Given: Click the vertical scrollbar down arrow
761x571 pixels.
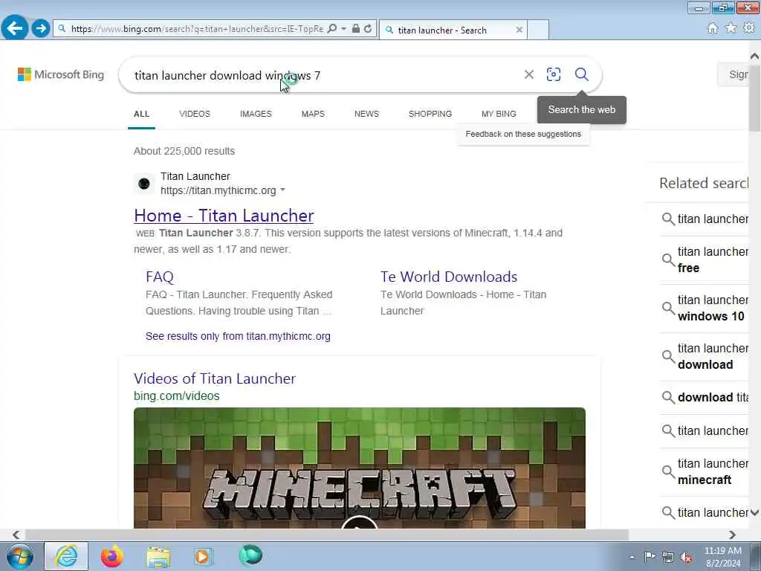Looking at the screenshot, I should (755, 512).
